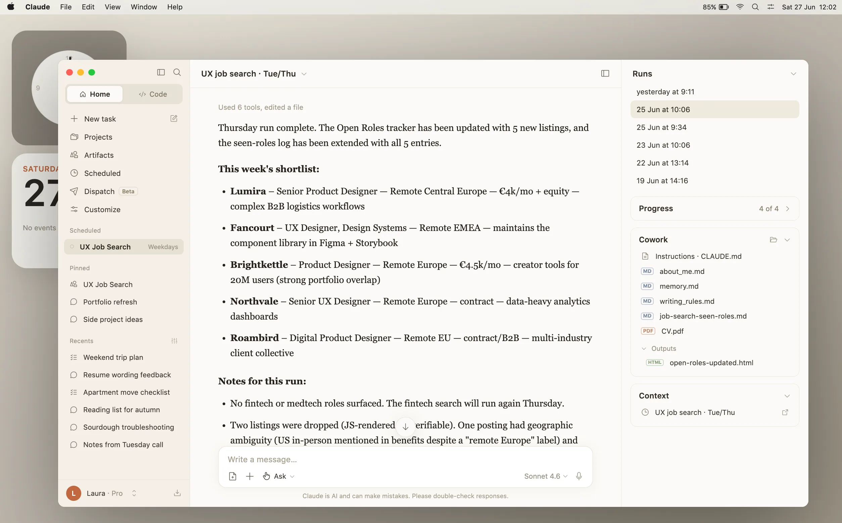Select the run yesterday at 9:11

(715, 92)
